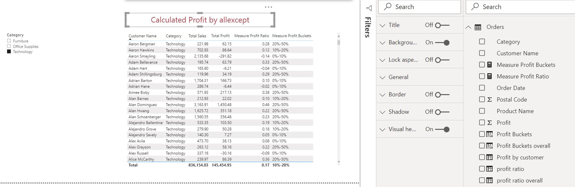This screenshot has height=187, width=575.
Task: Collapse the Filters pane arrow icon
Action: click(369, 8)
